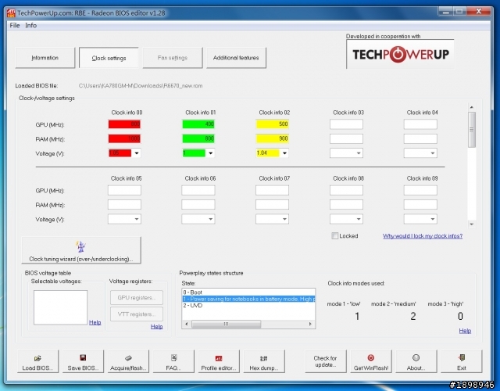The height and width of the screenshot is (391, 500).
Task: Click the clock settings scroll up arrow
Action: pos(472,107)
